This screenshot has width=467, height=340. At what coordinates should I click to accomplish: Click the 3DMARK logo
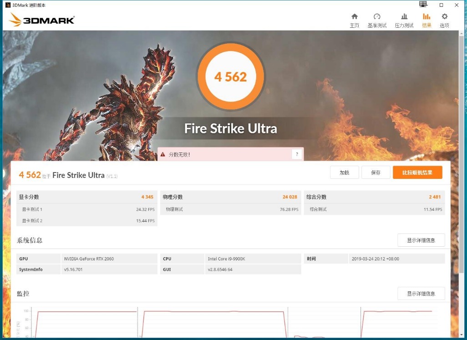(41, 20)
